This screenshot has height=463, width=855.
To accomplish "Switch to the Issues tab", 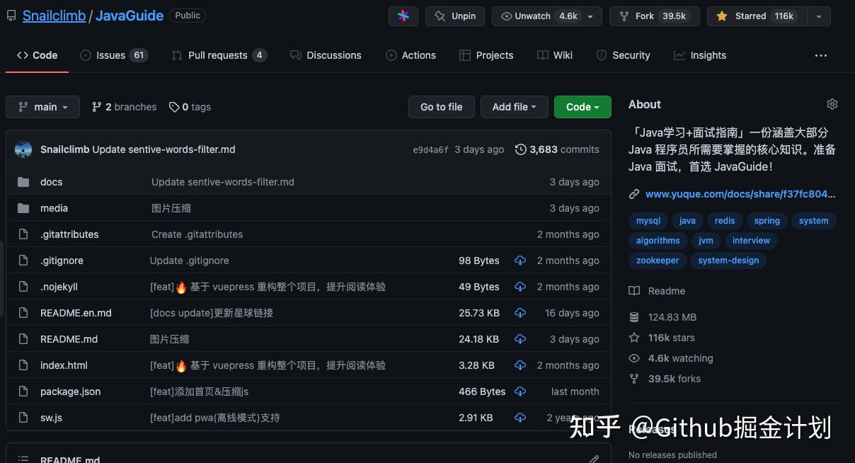I will (x=110, y=55).
